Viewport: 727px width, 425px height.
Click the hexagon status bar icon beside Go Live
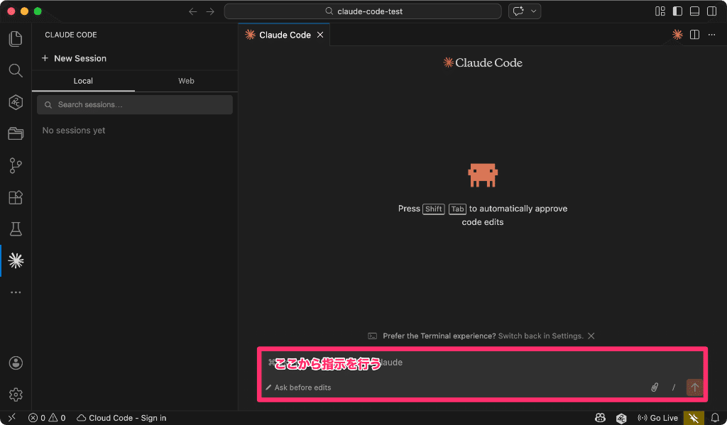621,418
